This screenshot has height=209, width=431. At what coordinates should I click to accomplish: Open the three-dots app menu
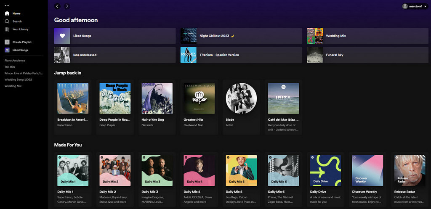point(7,5)
